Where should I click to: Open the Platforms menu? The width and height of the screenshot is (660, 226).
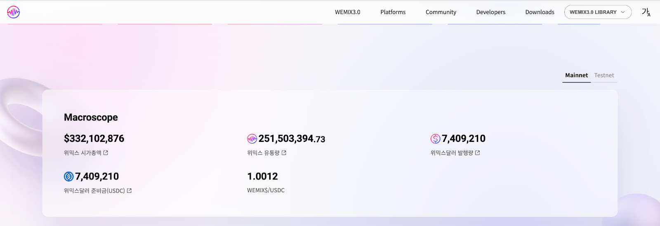click(x=393, y=12)
